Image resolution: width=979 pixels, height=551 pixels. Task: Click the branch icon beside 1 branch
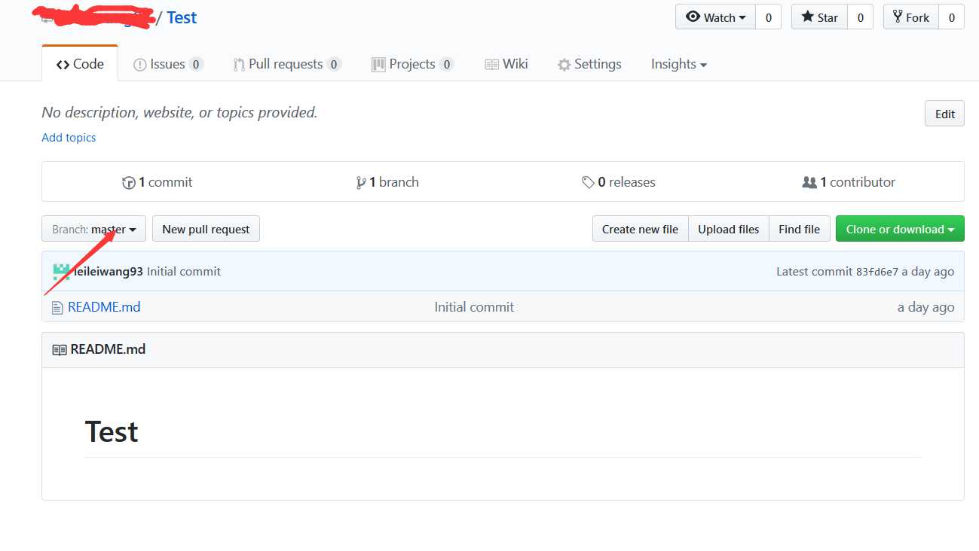tap(361, 182)
